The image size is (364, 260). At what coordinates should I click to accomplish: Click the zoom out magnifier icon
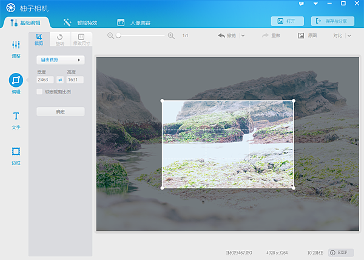(110, 36)
